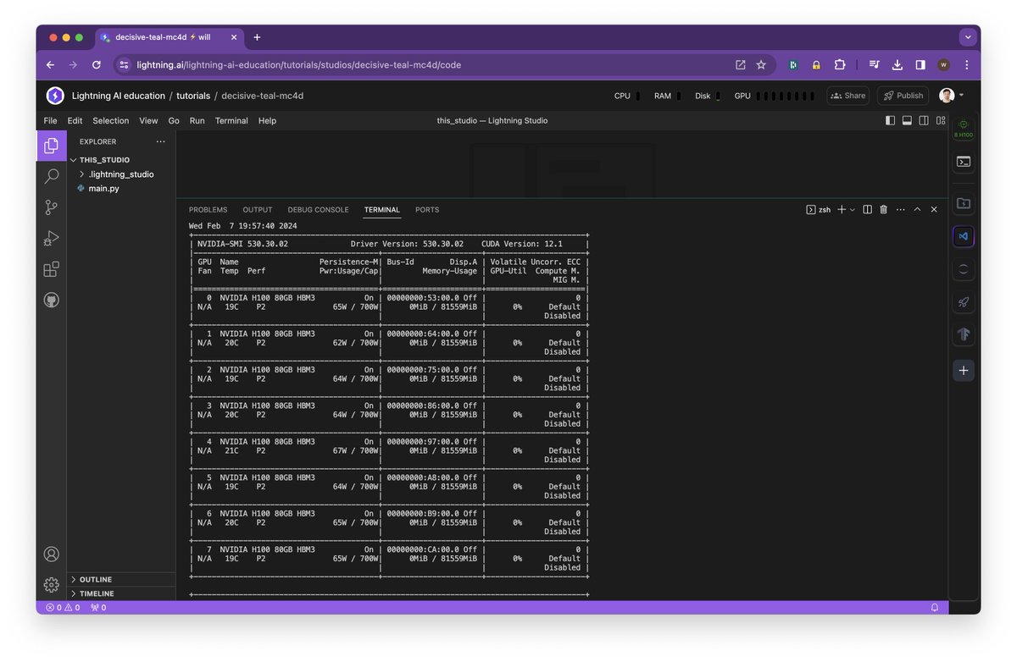Screen dimensions: 1017x662
Task: Open the File menu
Action: coord(50,120)
